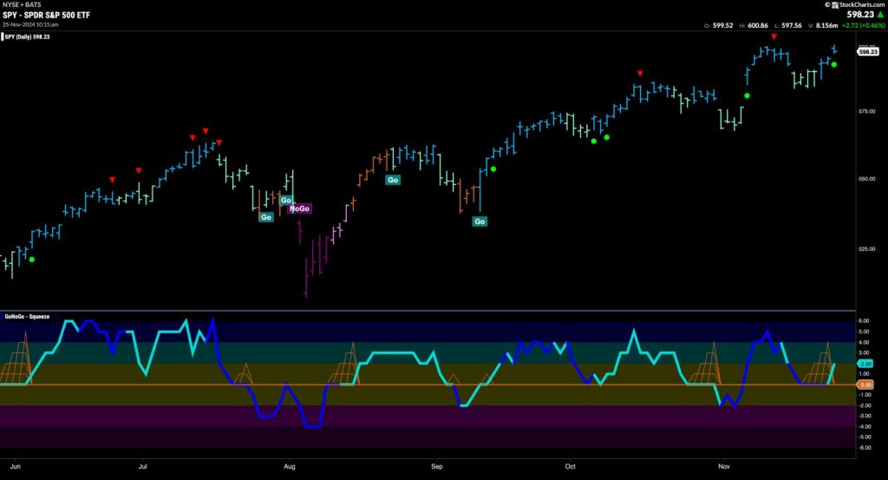Click the Jun date axis label

tap(16, 466)
